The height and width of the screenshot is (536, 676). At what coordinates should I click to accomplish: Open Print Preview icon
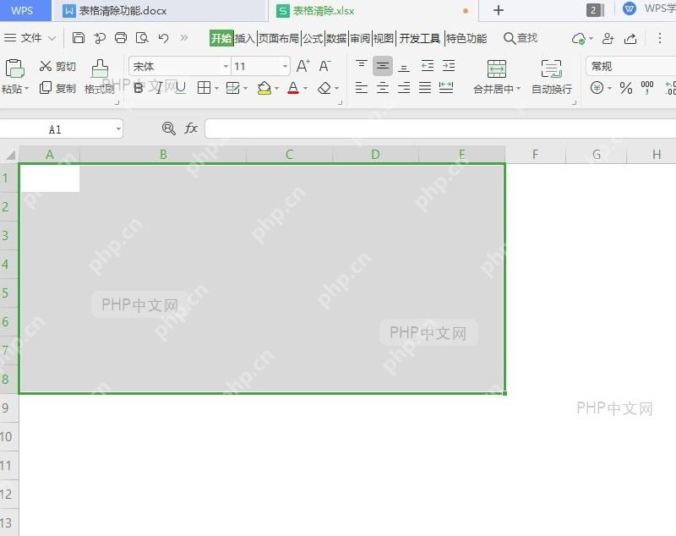(142, 38)
